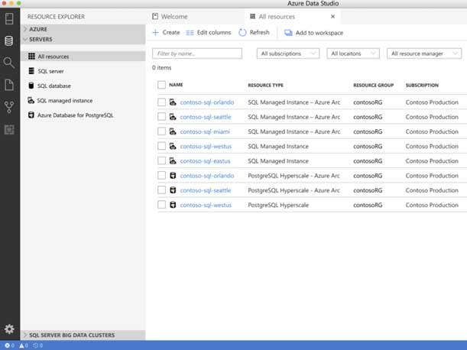Screen dimensions: 467x350
Task: Click the Filter by name input field
Action: coord(197,53)
